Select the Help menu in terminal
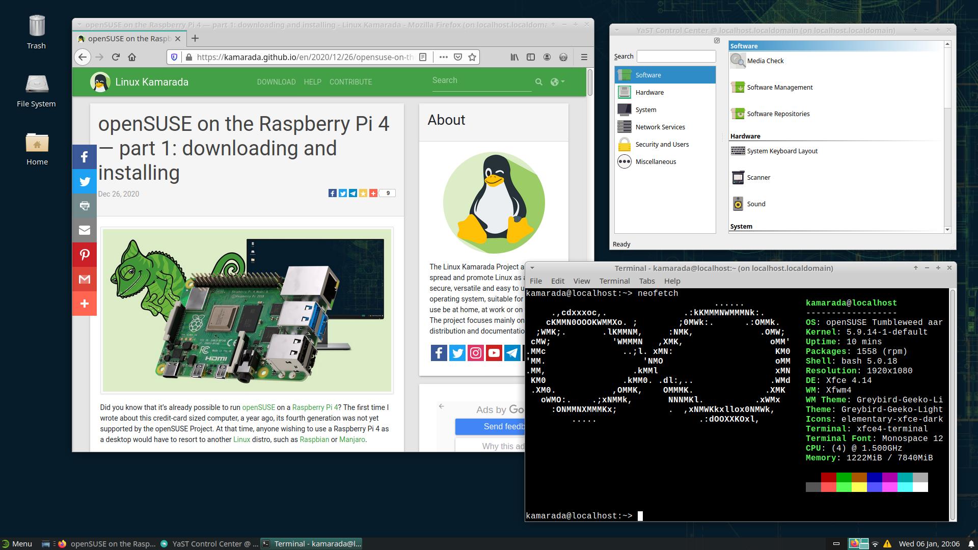The height and width of the screenshot is (550, 978). pos(672,281)
